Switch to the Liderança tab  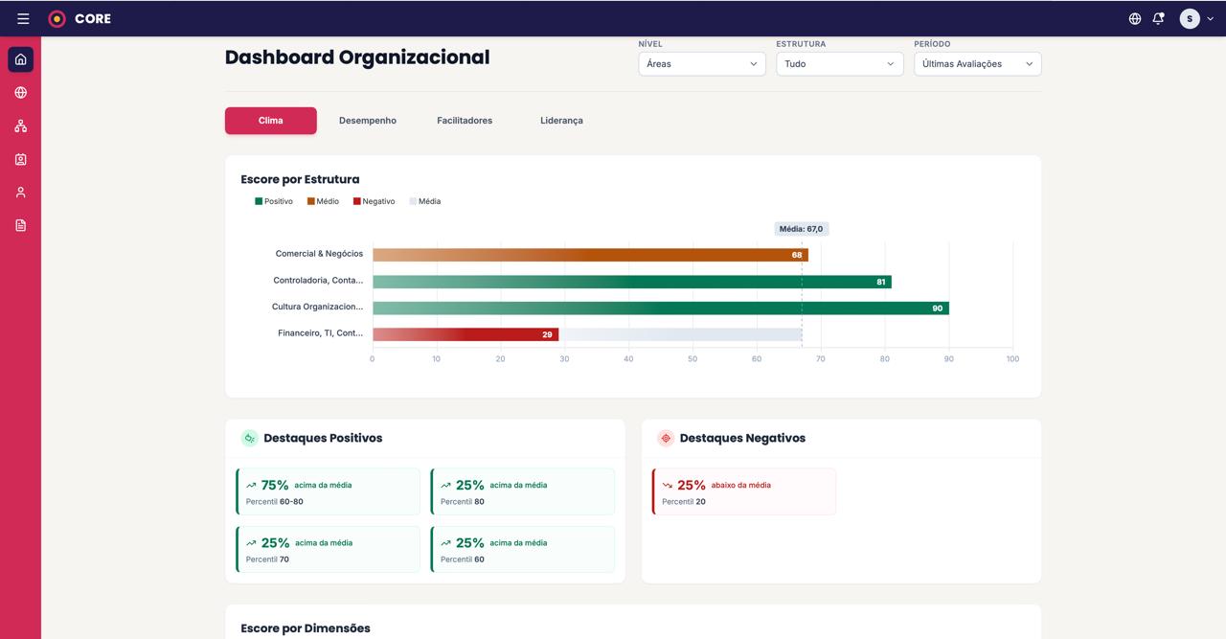pos(561,121)
